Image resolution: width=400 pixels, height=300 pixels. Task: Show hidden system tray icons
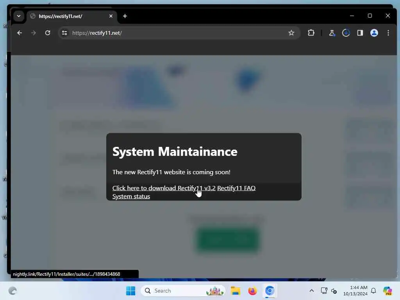311,291
